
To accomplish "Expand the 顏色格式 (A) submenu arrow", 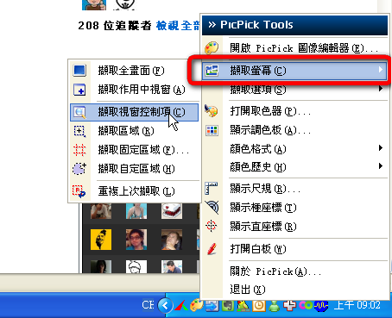I will pos(381,148).
